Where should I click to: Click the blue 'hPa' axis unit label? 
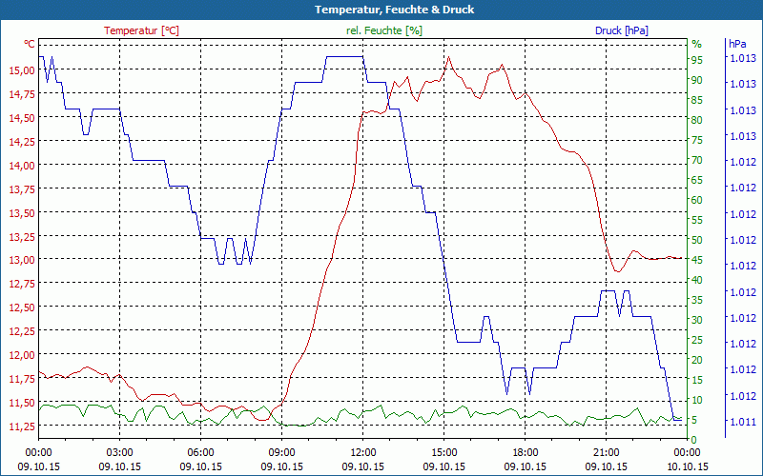[x=737, y=44]
